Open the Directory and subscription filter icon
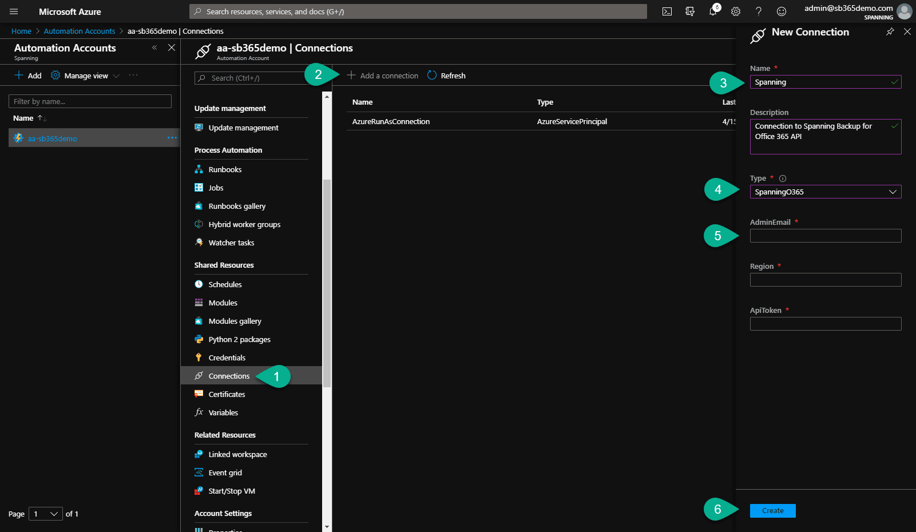The height and width of the screenshot is (532, 916). (x=690, y=11)
